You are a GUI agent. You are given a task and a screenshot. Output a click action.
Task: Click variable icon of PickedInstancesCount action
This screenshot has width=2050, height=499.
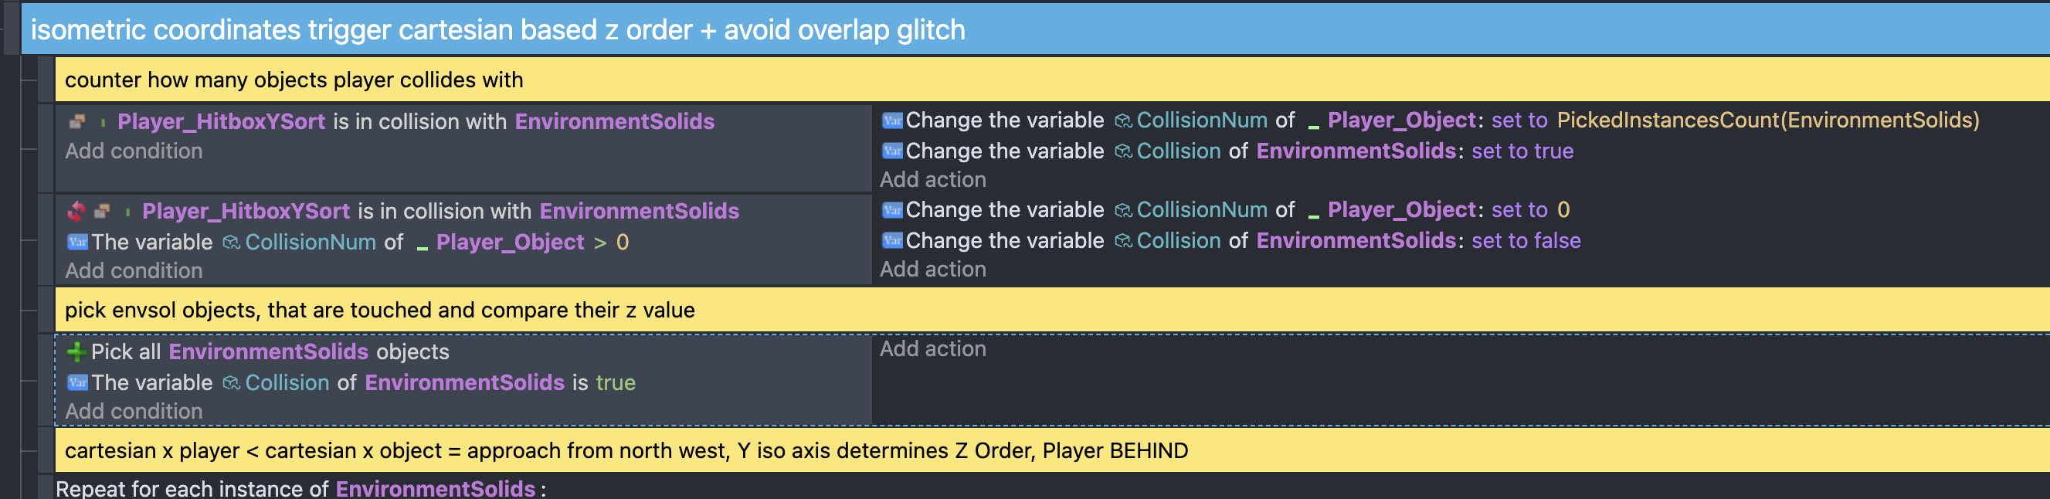(x=892, y=121)
